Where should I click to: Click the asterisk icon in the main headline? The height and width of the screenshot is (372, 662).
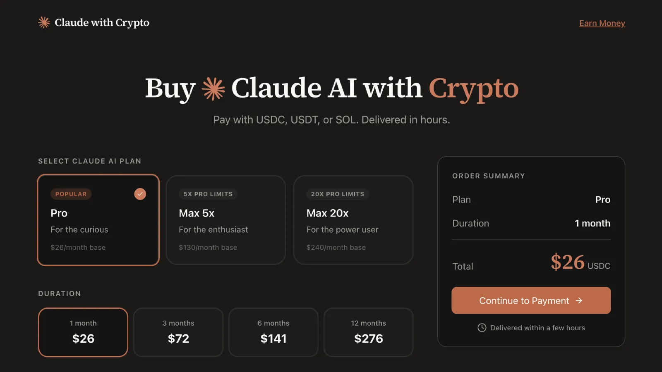213,88
